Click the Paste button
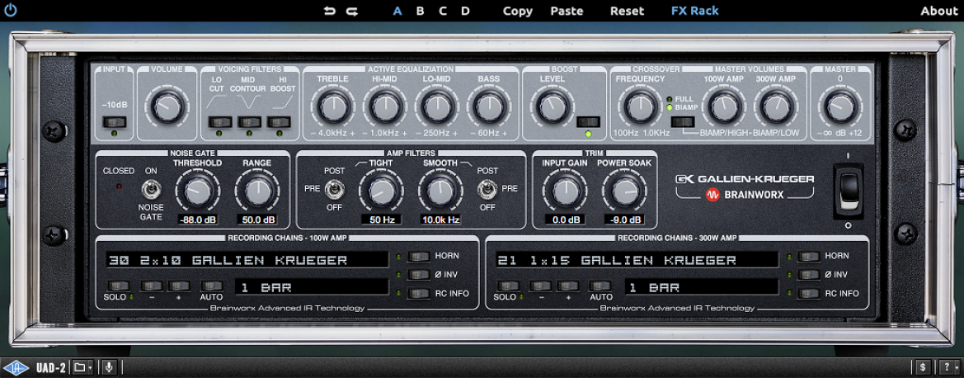Viewport: 964px width, 378px height. (x=567, y=11)
